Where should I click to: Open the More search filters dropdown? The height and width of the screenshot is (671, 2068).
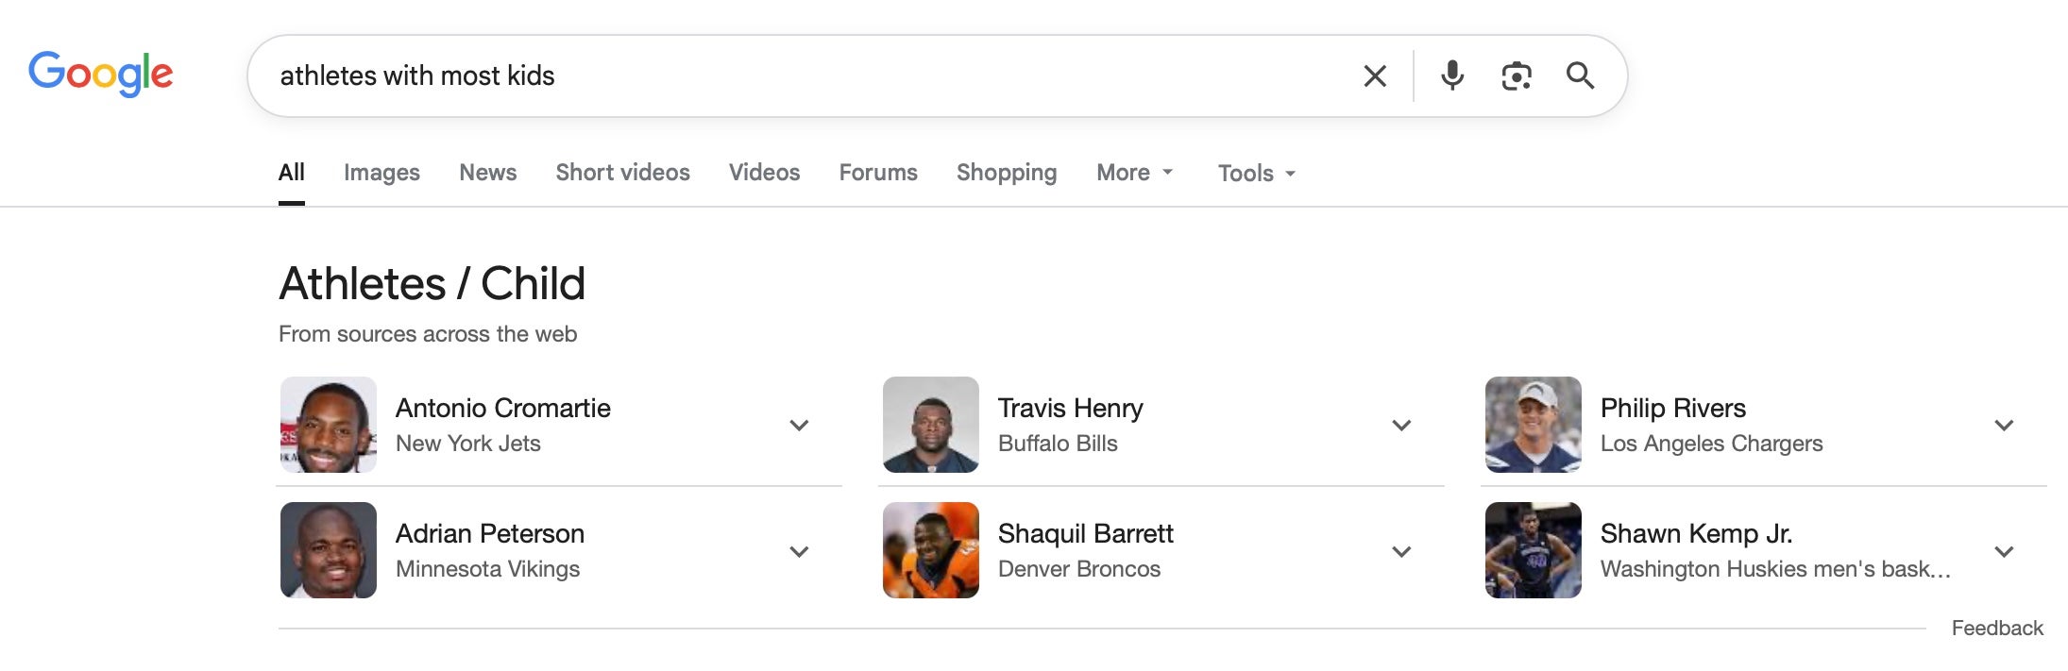tap(1134, 173)
